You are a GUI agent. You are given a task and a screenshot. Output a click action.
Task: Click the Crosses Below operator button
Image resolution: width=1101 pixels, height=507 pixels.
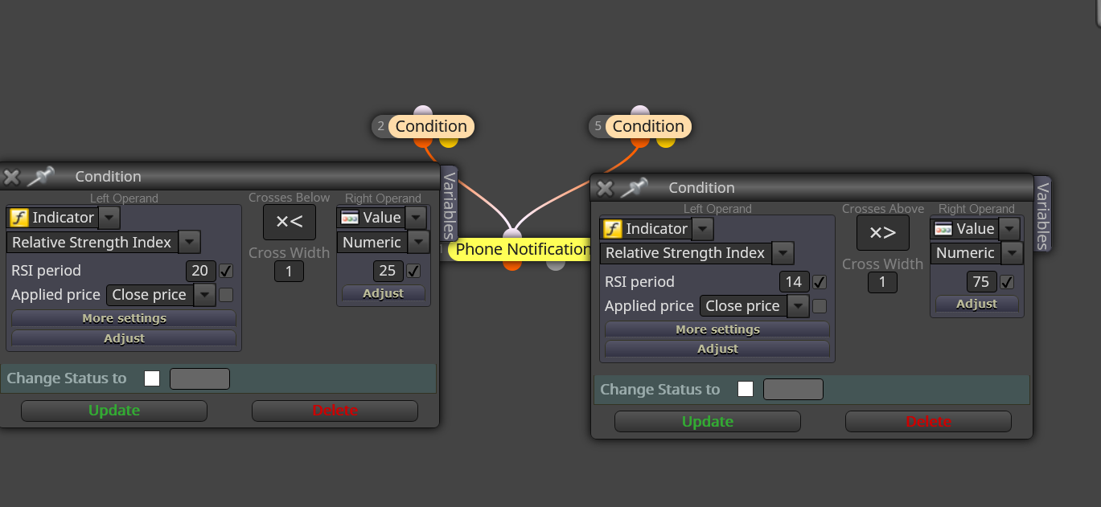coord(289,223)
